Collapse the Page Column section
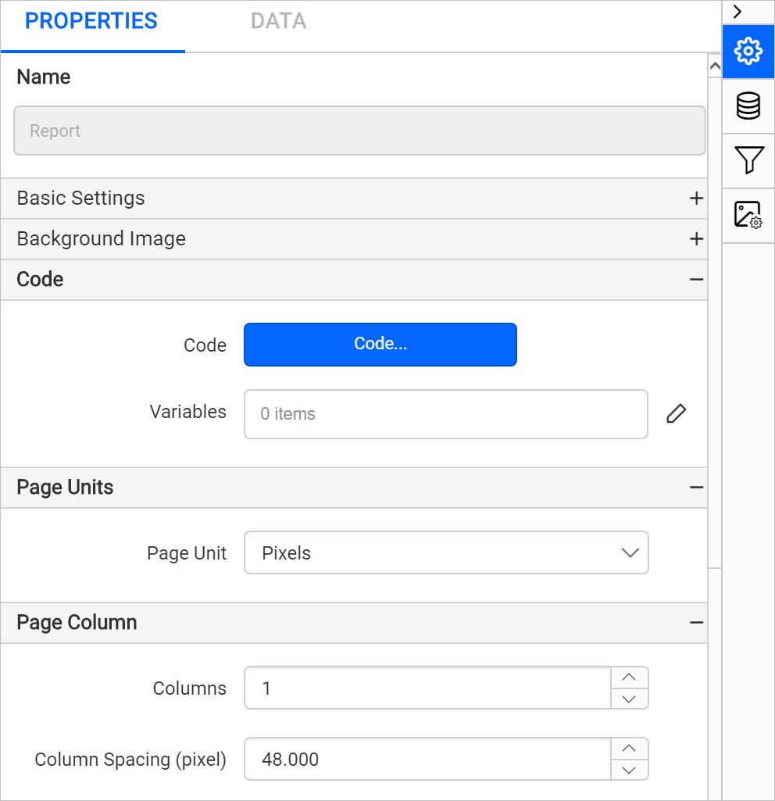This screenshot has height=801, width=775. 696,623
